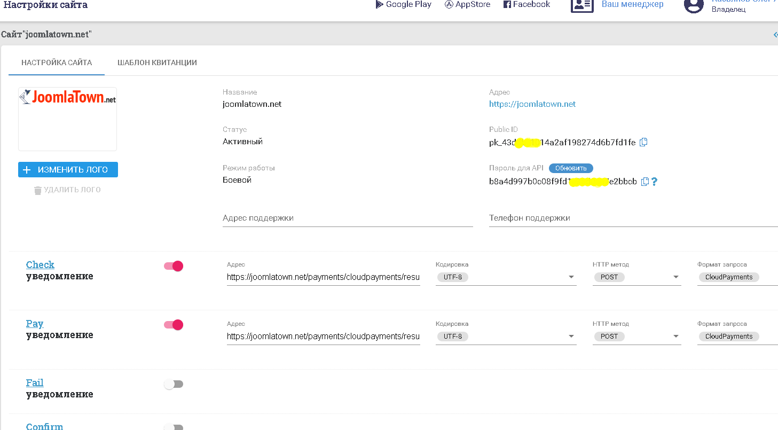The width and height of the screenshot is (778, 430).
Task: Click the mode value Боевой
Action: click(237, 180)
